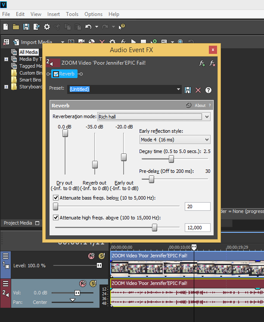Click the Dry out vertical slider handle

[x=65, y=133]
